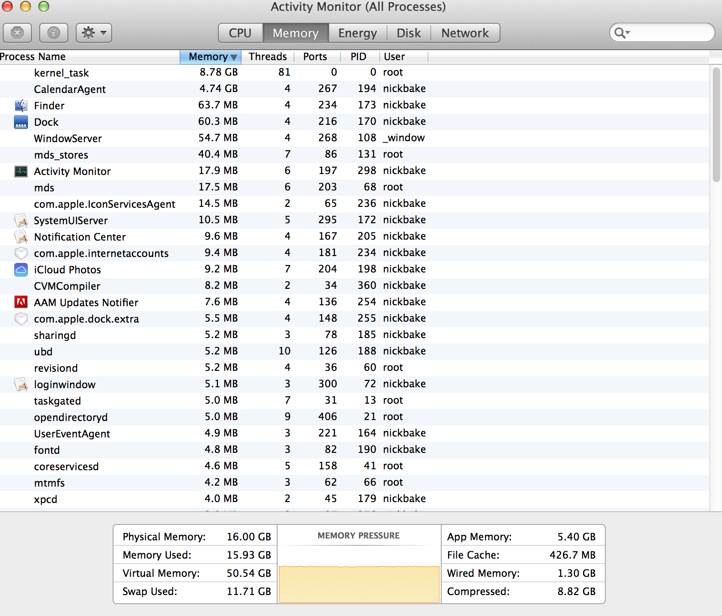This screenshot has width=722, height=616.
Task: Select the CalendarAgent process row
Action: 355,89
